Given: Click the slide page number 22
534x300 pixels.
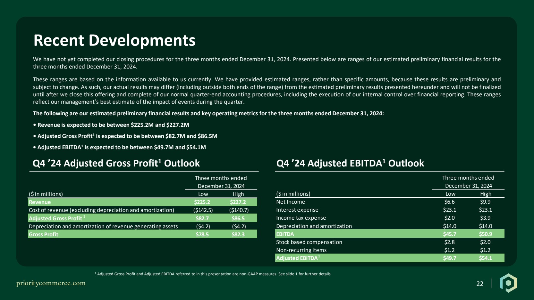Looking at the screenshot, I should (x=480, y=284).
